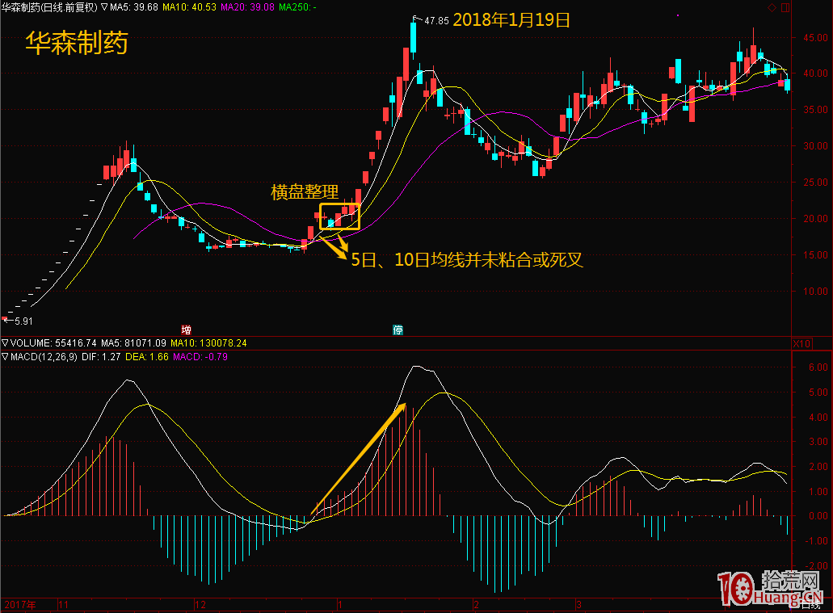Select the green MA250 label

(297, 7)
